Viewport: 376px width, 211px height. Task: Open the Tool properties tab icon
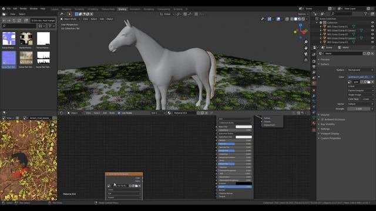click(x=314, y=55)
